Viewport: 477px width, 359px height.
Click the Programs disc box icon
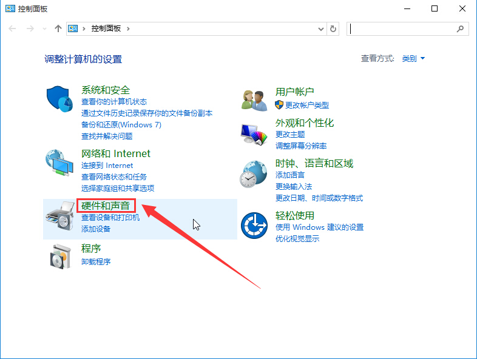(59, 256)
